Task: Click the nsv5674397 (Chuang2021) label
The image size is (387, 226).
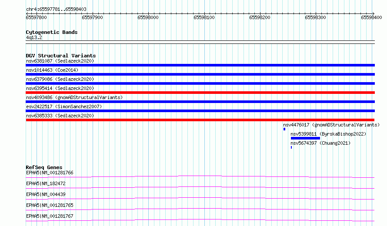Action: tap(320, 143)
